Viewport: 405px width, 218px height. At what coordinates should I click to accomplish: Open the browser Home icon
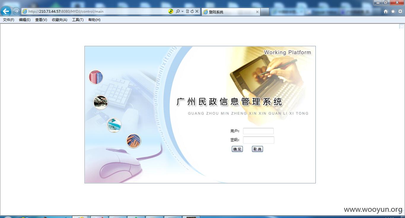click(386, 12)
